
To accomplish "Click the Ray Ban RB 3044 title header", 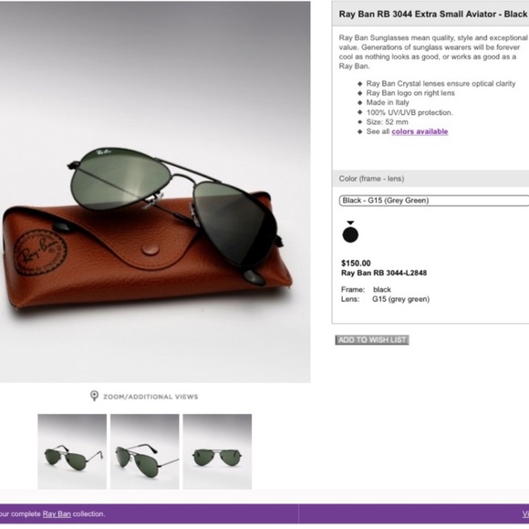I will click(433, 15).
